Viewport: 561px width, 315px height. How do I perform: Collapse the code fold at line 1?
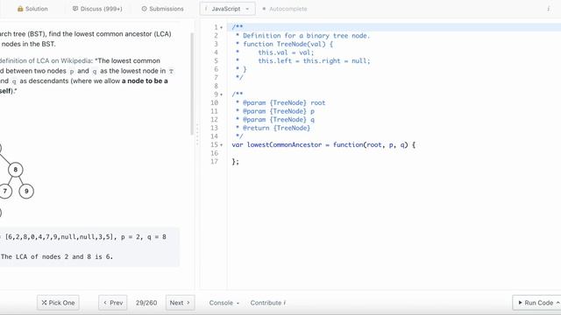[222, 27]
